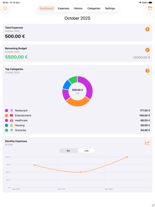Go to the Categories tab

(94, 8)
